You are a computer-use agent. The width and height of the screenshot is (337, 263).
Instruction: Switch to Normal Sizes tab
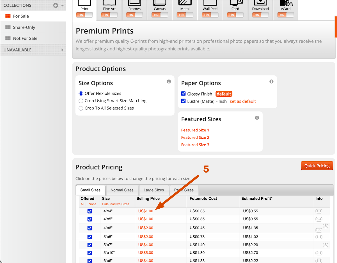(122, 190)
